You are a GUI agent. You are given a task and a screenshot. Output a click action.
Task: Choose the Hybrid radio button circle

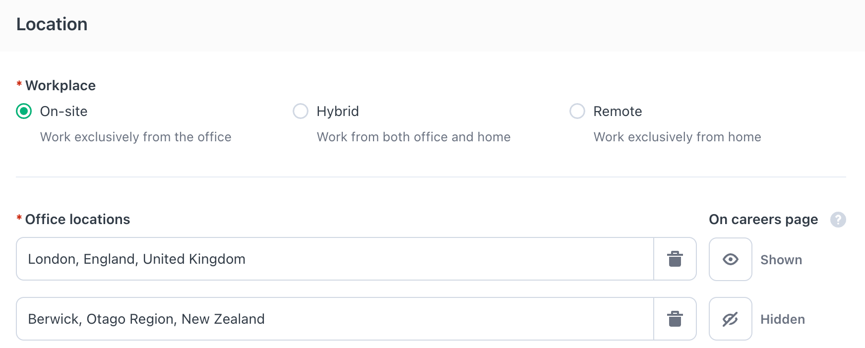(301, 111)
